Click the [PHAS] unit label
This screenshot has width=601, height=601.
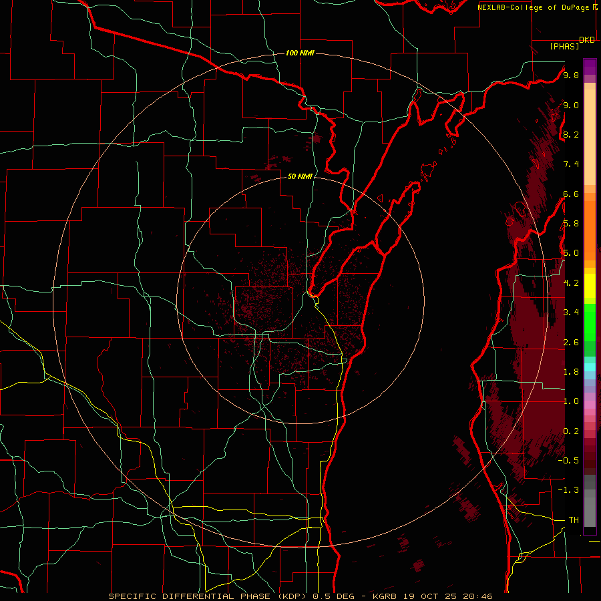click(x=564, y=46)
